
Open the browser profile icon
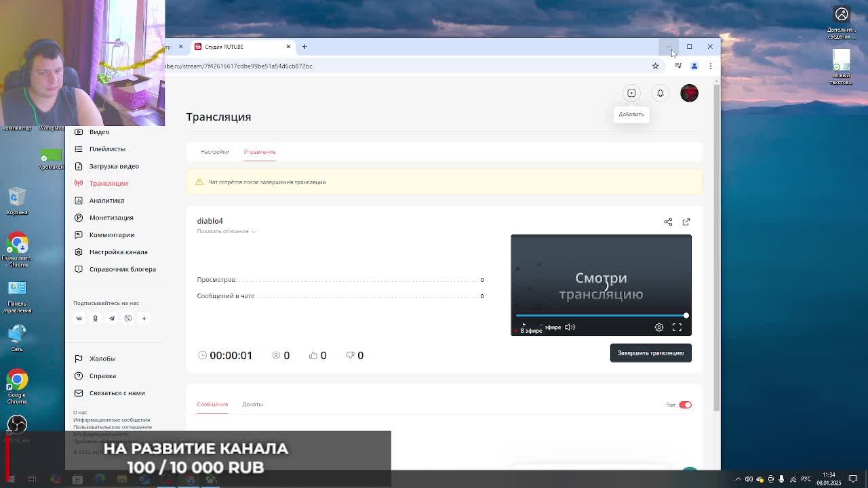[694, 66]
